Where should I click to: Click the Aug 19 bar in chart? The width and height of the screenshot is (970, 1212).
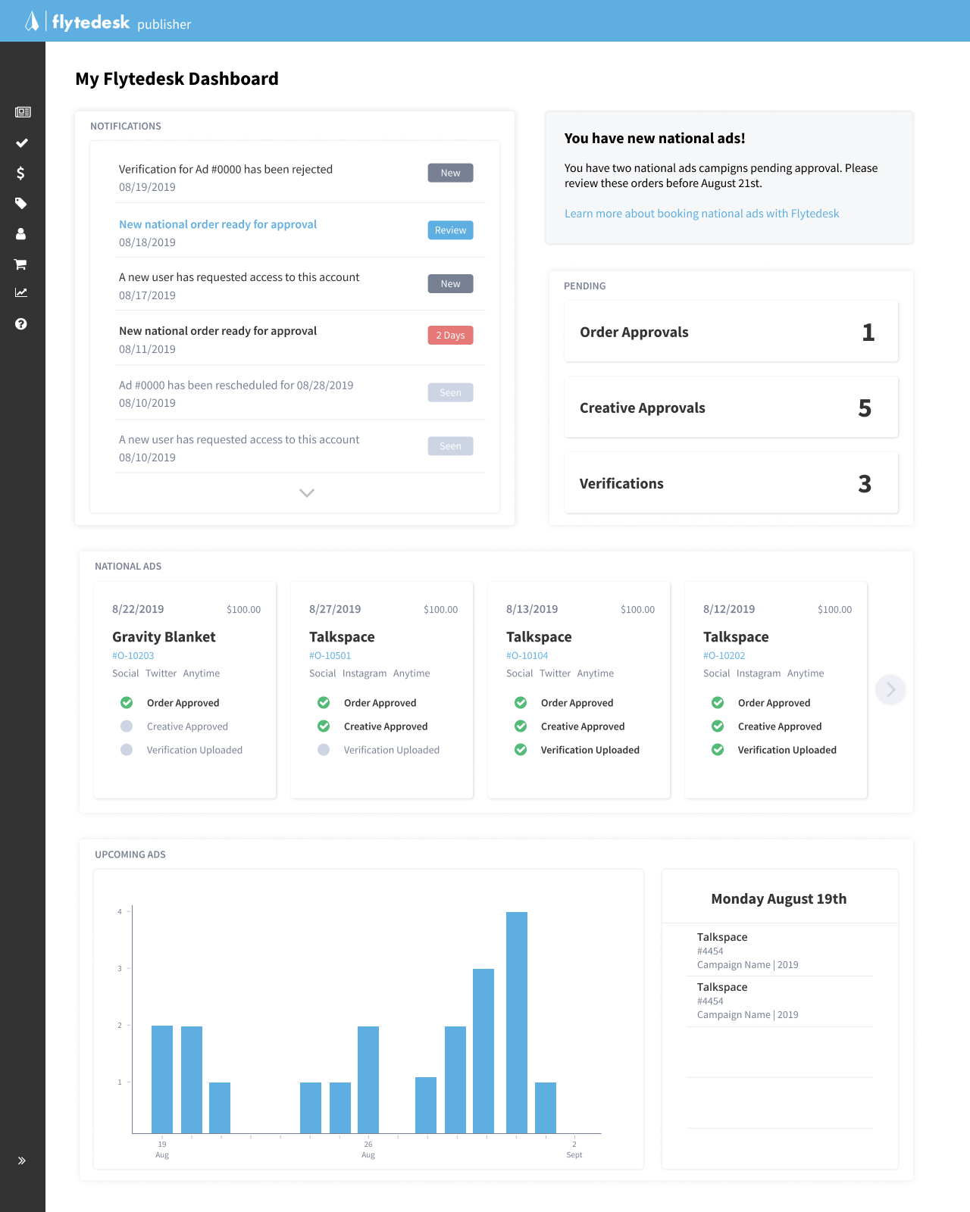(162, 1079)
